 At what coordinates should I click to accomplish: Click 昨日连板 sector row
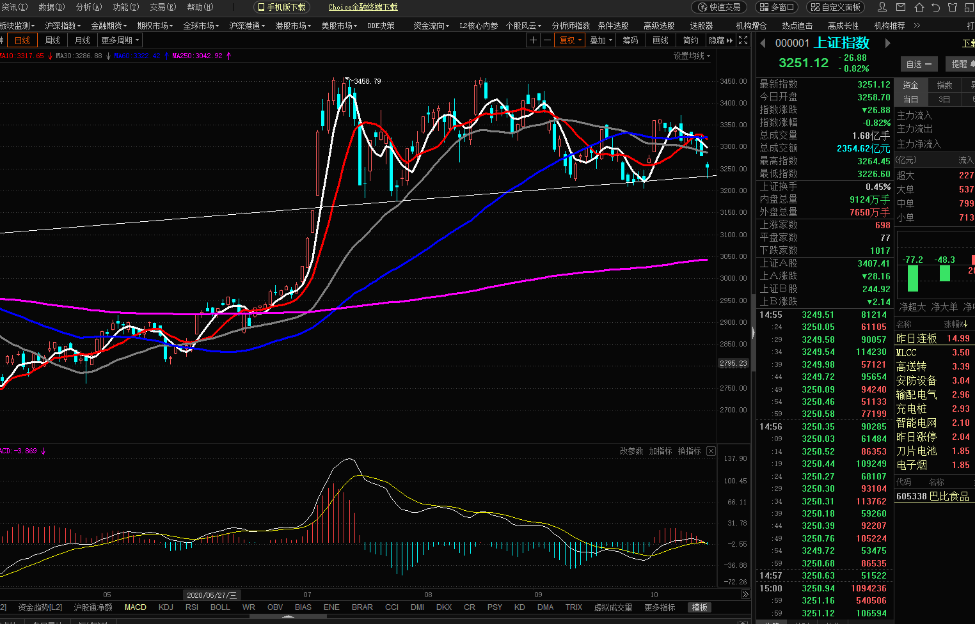click(934, 338)
